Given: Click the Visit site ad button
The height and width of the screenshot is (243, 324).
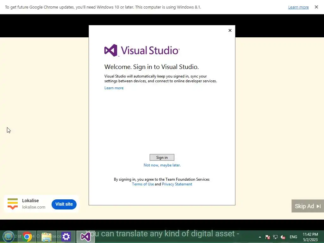Looking at the screenshot, I should 64,204.
